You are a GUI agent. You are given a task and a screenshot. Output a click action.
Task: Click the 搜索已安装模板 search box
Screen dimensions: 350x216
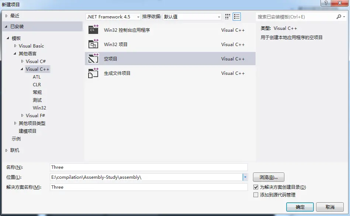pyautogui.click(x=296, y=17)
